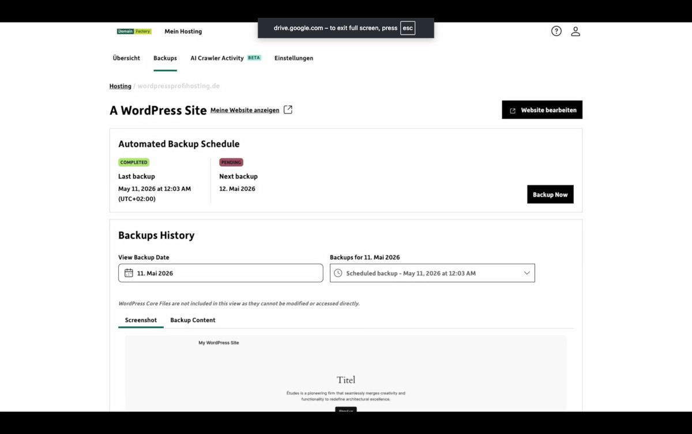Open the AI Crawler Activity tab
The height and width of the screenshot is (434, 692).
click(x=217, y=58)
